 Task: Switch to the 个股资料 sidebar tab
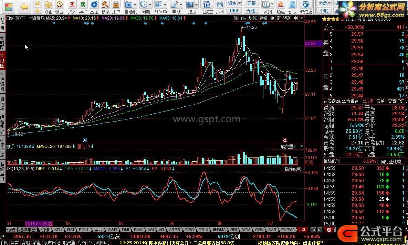[x=2, y=82]
